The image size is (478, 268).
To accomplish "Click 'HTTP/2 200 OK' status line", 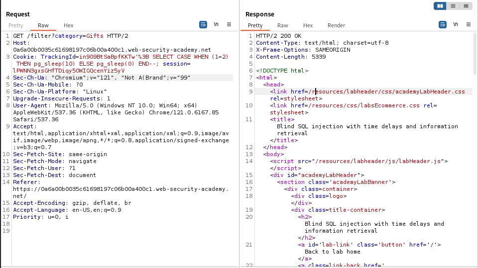I will tap(279, 36).
